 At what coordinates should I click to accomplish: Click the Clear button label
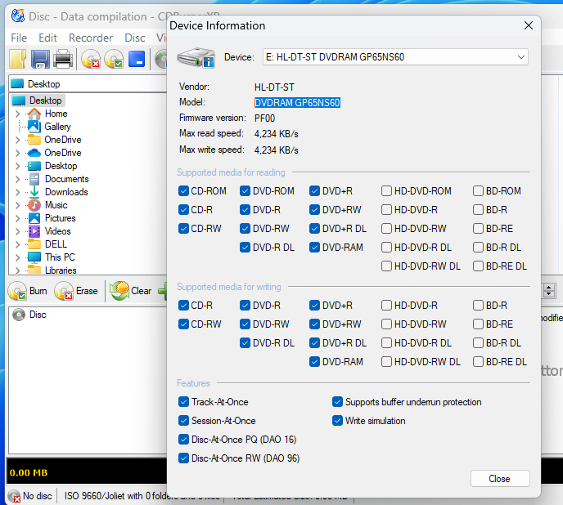(x=141, y=291)
